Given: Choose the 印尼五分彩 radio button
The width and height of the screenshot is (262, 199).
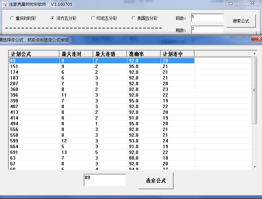Looking at the screenshot, I should [x=93, y=18].
